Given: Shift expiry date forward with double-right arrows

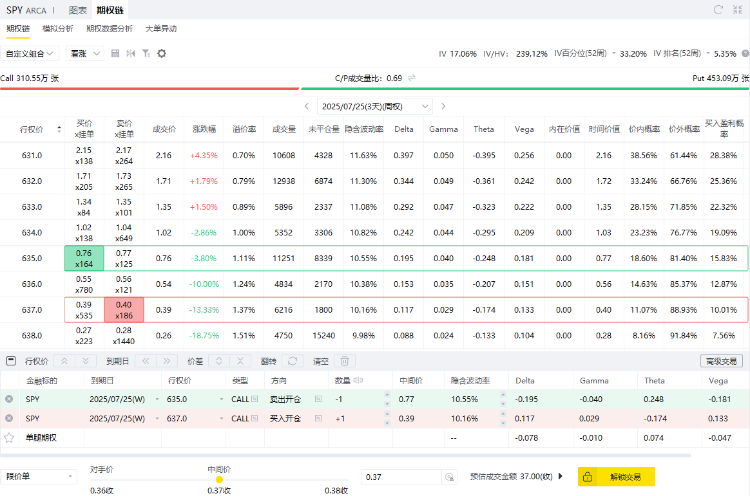Looking at the screenshot, I should pos(166,362).
